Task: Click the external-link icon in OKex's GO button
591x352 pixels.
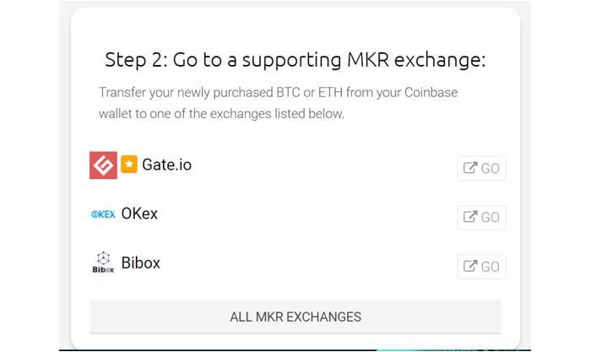Action: click(x=470, y=217)
